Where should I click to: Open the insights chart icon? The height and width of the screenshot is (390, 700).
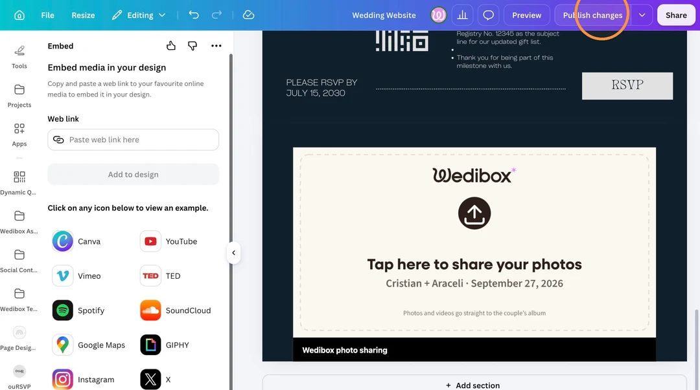point(463,15)
